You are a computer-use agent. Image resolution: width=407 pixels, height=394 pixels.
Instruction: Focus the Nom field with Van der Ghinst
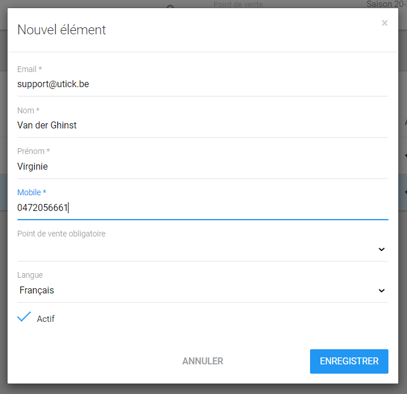pyautogui.click(x=202, y=126)
